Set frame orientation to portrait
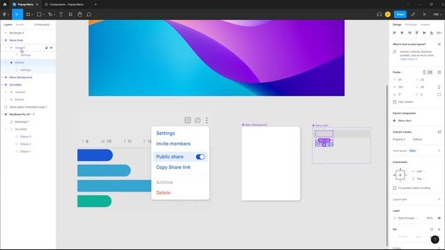The width and height of the screenshot is (445, 250). 424,72
